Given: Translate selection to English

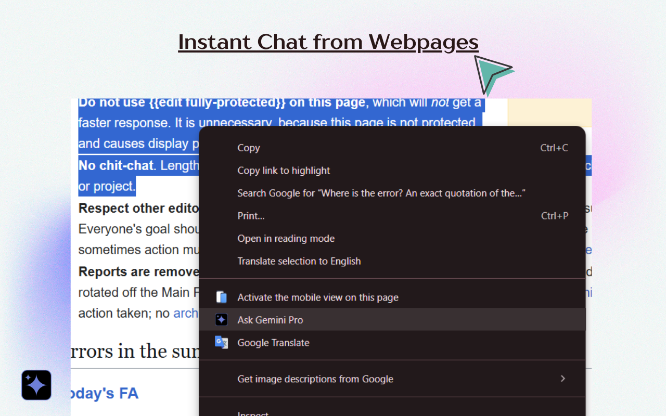Looking at the screenshot, I should point(299,261).
